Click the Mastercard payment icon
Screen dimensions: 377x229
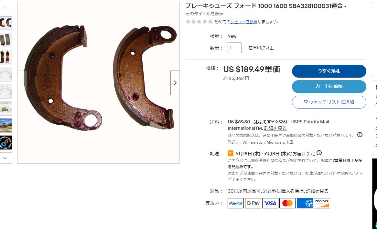point(287,203)
